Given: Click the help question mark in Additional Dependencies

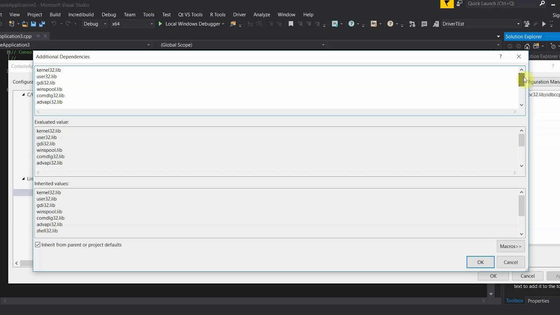Looking at the screenshot, I should [x=500, y=56].
